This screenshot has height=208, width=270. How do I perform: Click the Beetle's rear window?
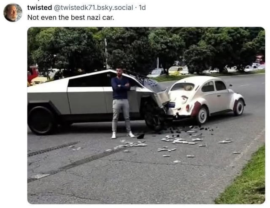tap(183, 87)
